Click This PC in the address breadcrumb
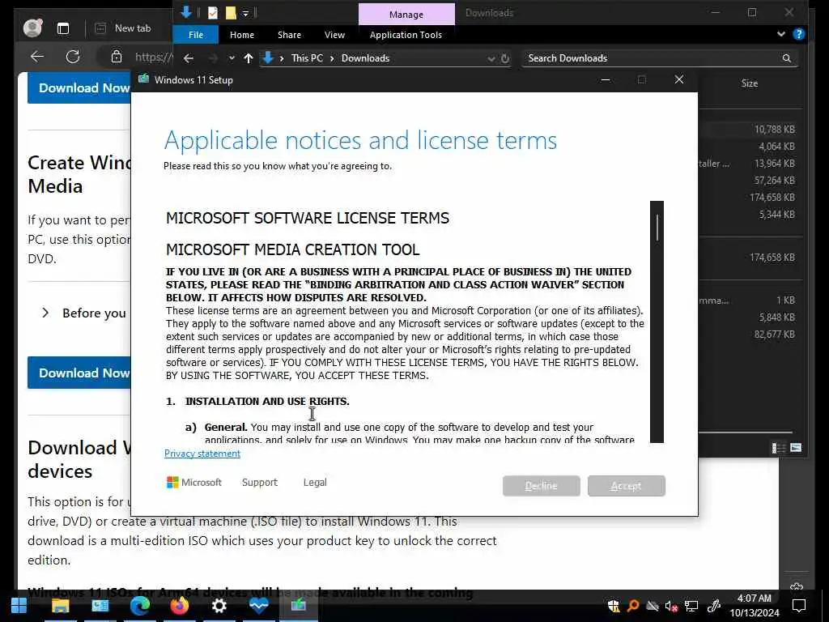This screenshot has width=829, height=622. coord(307,58)
